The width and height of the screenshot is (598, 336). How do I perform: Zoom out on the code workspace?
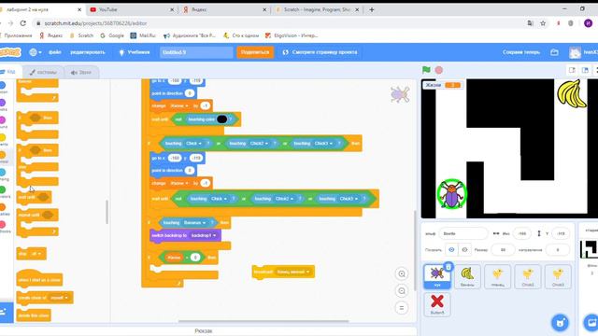click(402, 291)
